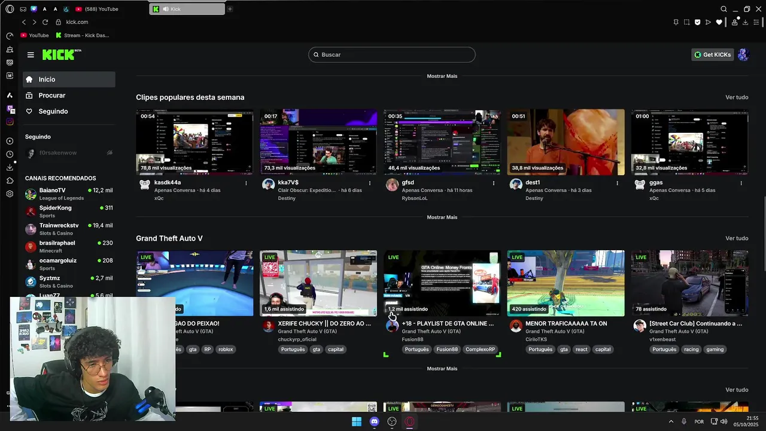Expand Mostrar Mais under Grand Theft Auto V
This screenshot has width=766, height=431.
[x=442, y=369]
